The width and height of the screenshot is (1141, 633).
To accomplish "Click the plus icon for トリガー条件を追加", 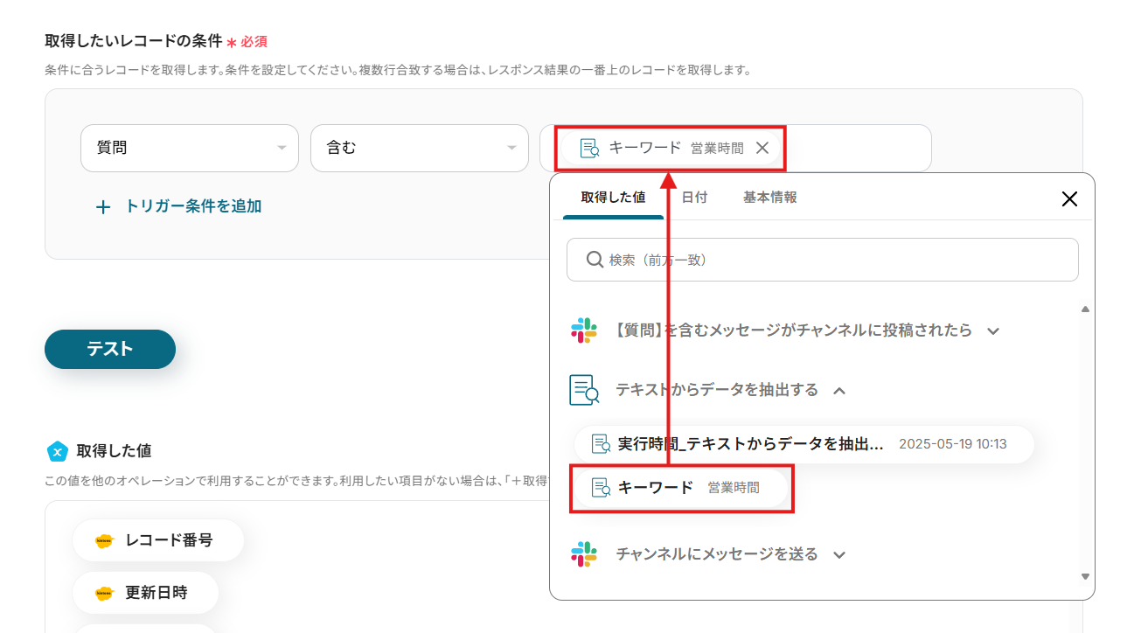I will [x=103, y=207].
